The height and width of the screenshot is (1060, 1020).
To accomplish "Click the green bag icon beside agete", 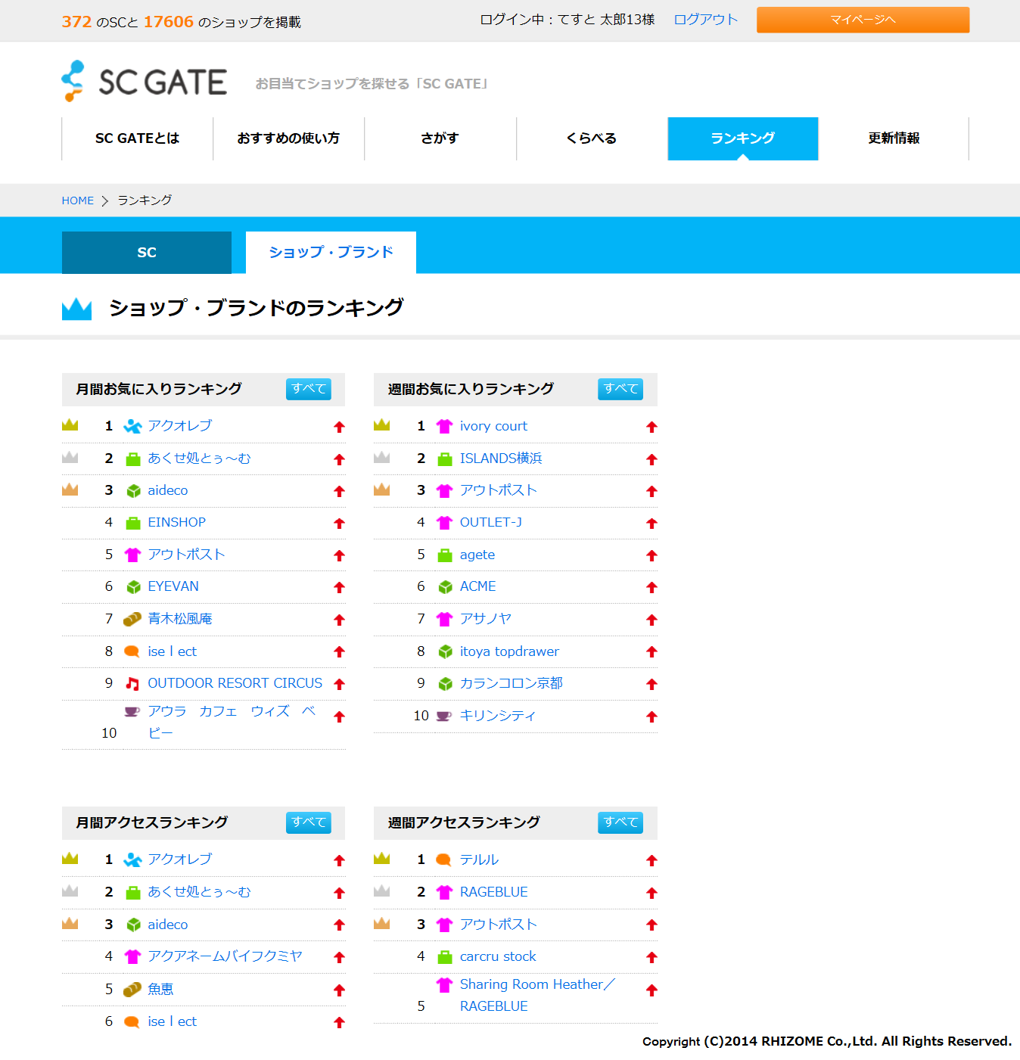I will click(x=445, y=555).
